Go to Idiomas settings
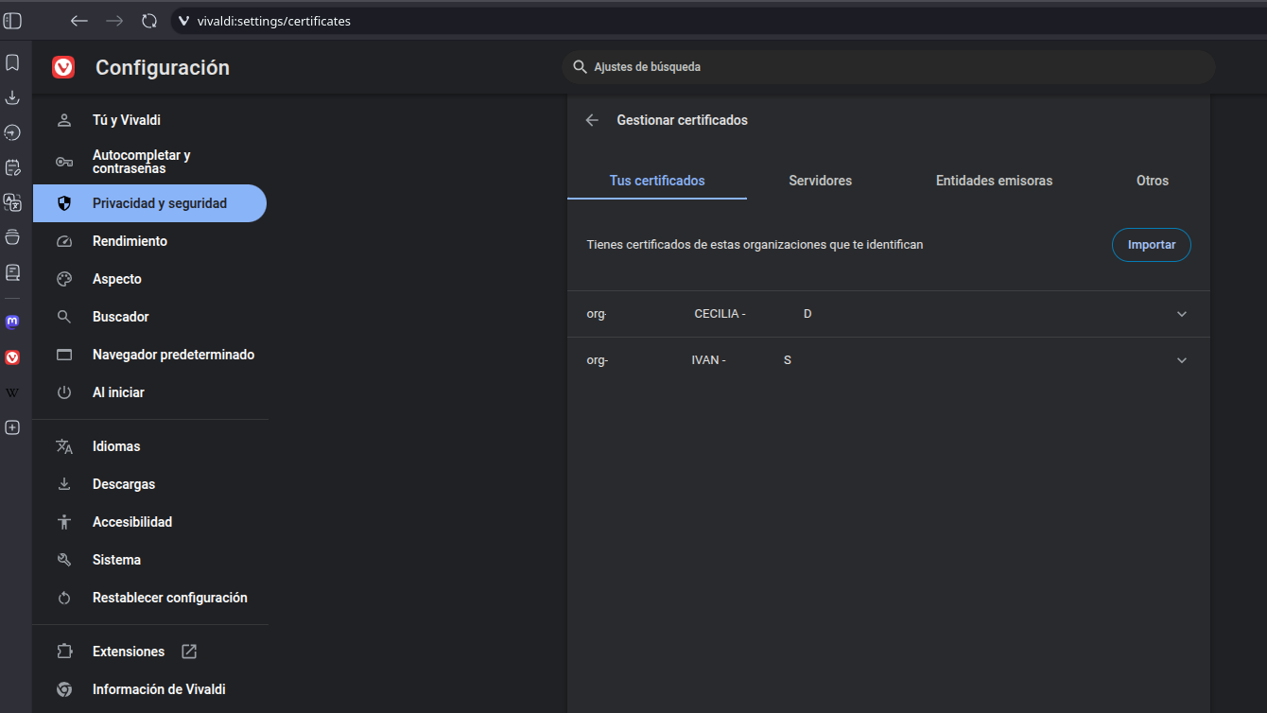Screen dimensions: 1267x713 tap(116, 446)
